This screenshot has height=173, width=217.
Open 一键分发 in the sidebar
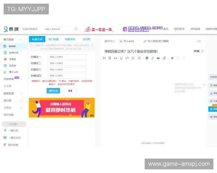click(14, 130)
